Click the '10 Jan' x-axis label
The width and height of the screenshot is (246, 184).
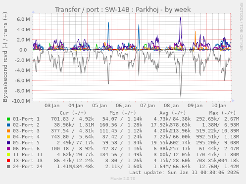point(219,106)
